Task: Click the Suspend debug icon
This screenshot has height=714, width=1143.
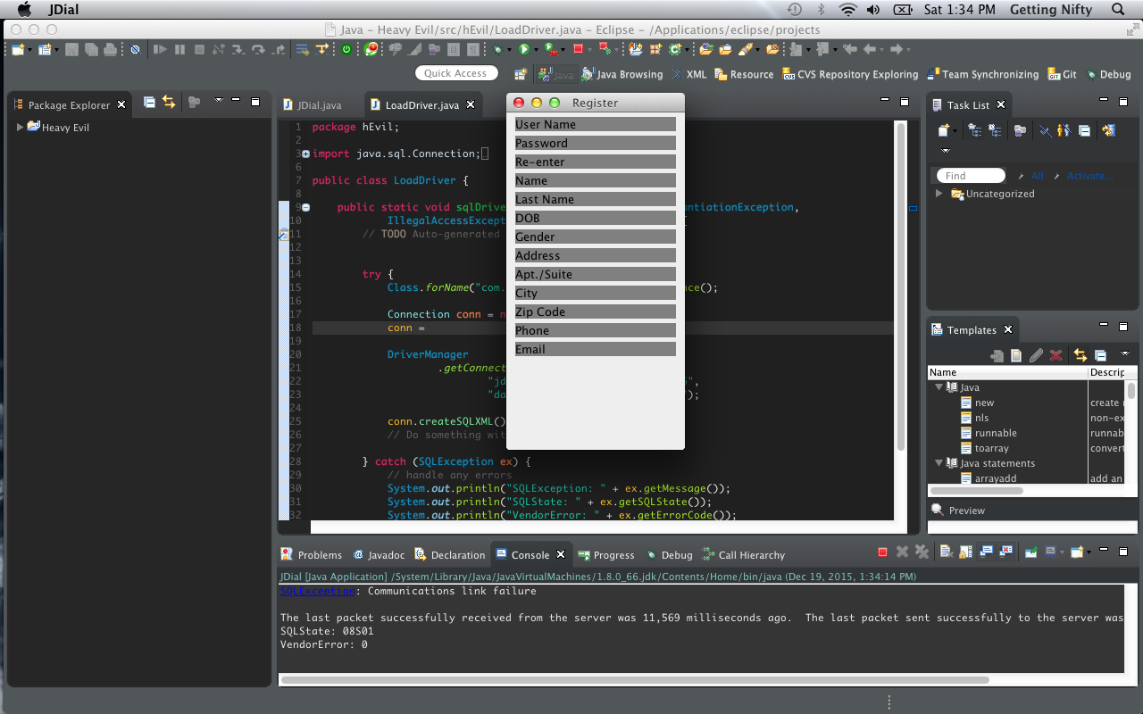Action: click(x=179, y=49)
